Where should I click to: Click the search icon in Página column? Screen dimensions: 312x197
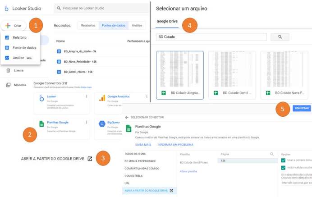(272, 154)
